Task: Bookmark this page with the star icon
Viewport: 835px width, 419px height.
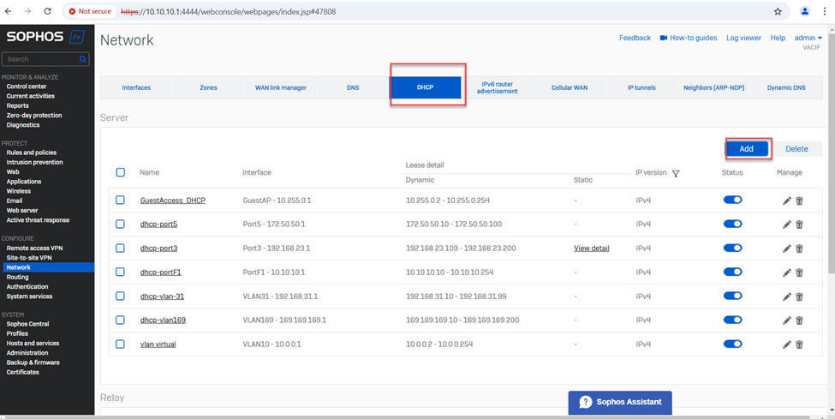Action: (x=778, y=12)
